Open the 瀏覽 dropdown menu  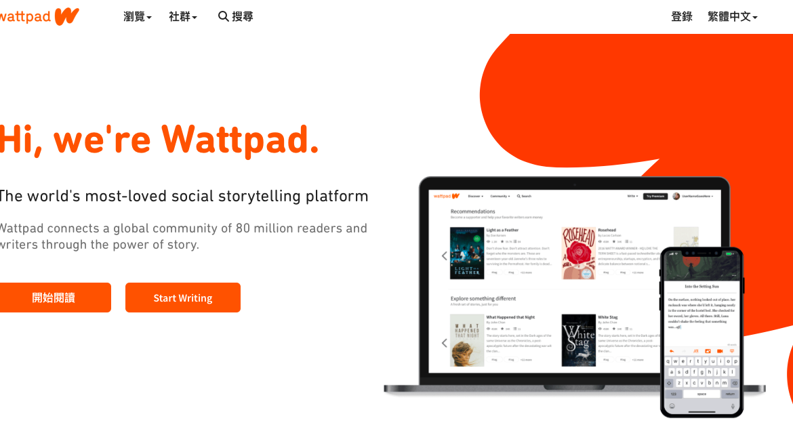137,17
